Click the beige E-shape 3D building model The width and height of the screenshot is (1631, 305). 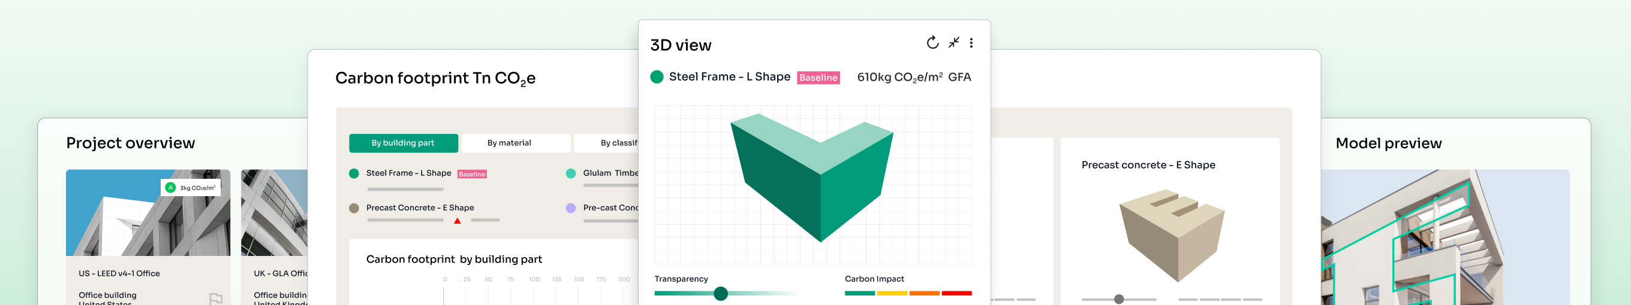coord(1172,235)
